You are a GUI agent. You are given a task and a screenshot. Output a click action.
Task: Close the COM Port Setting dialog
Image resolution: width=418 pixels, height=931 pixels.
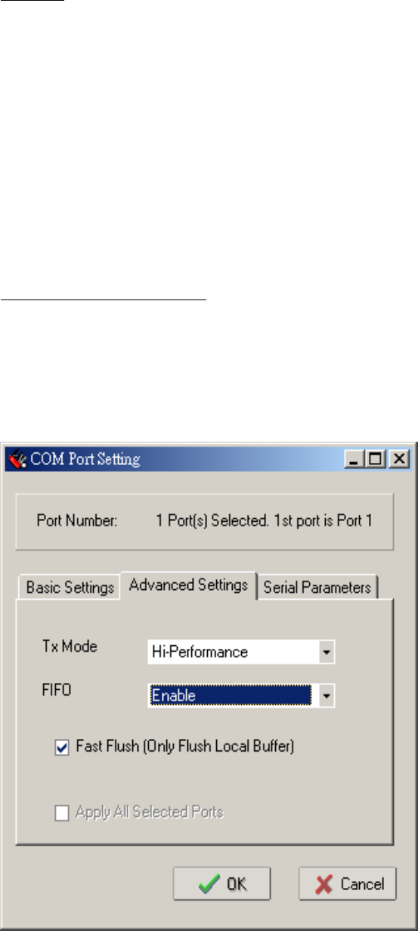(x=399, y=459)
